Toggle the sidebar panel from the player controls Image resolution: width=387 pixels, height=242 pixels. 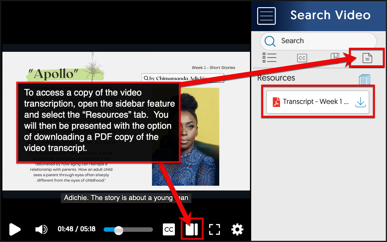pos(192,229)
